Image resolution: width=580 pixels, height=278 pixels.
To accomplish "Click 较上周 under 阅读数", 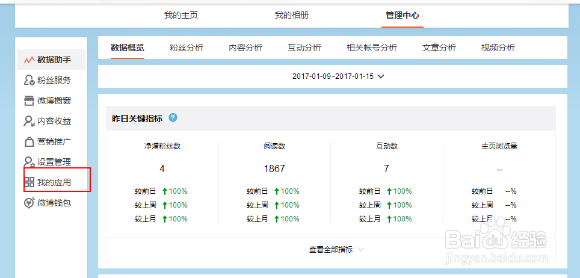I will [x=258, y=205].
